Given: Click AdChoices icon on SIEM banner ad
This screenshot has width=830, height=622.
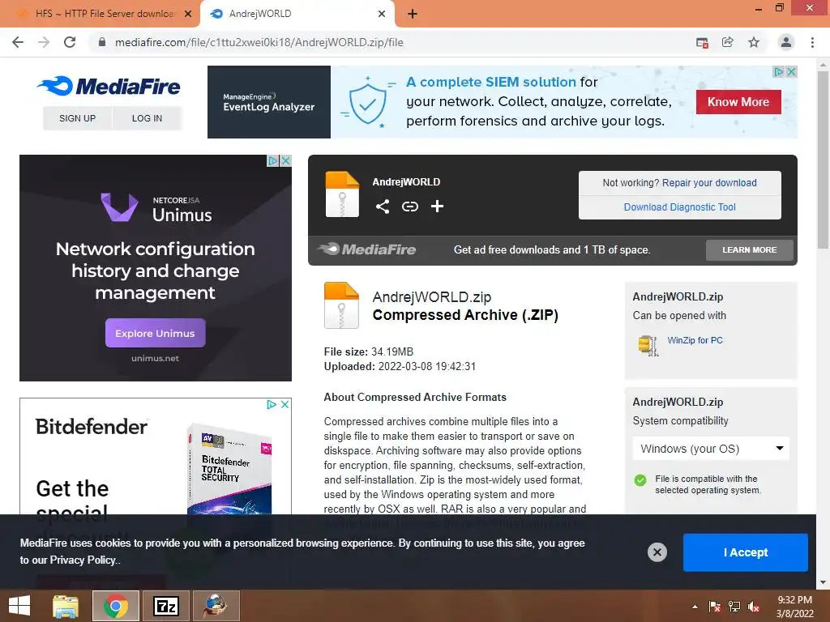Looking at the screenshot, I should coord(778,71).
